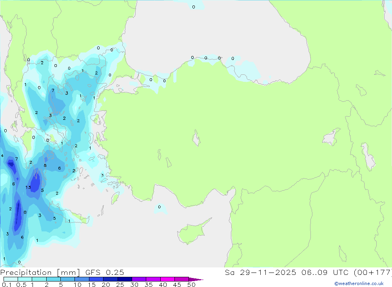The height and width of the screenshot is (287, 392).
Task: Click the 0.1–0.5 mm palest legend swatch
Action: [11, 279]
